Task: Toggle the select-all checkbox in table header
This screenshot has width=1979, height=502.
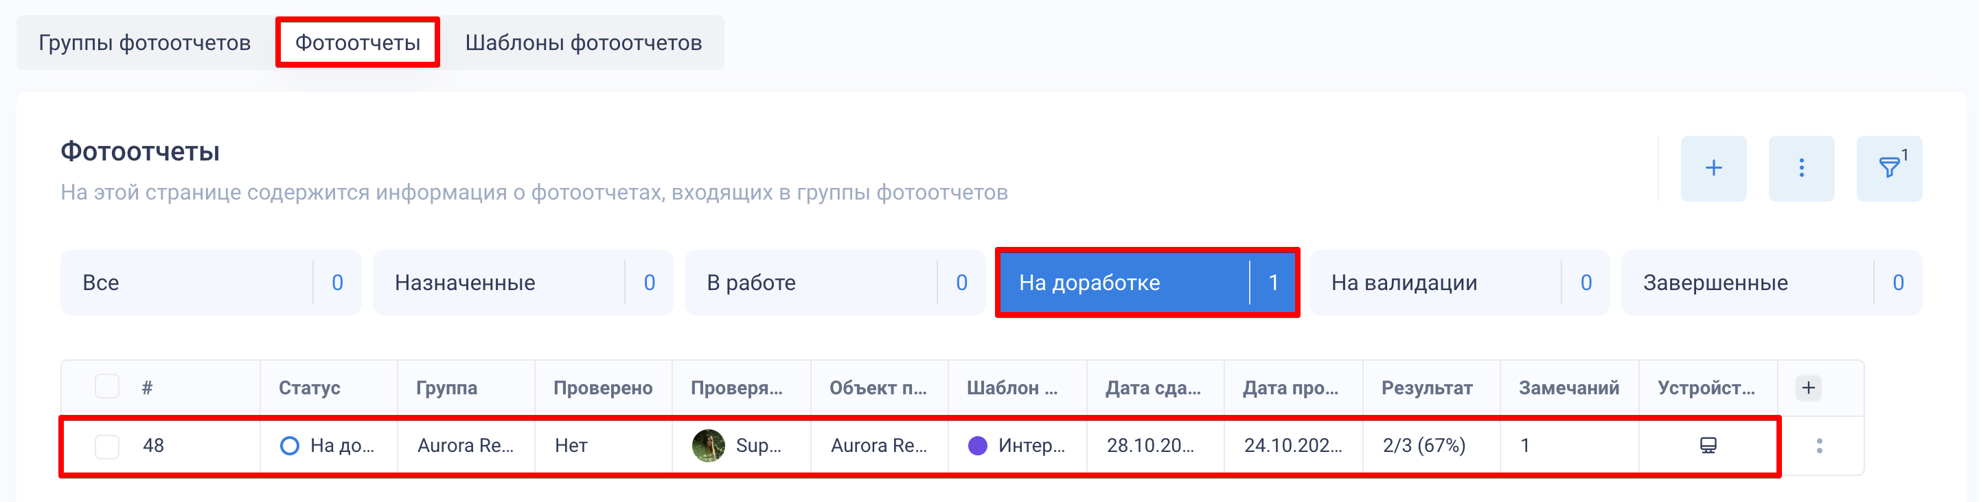Action: pyautogui.click(x=107, y=386)
